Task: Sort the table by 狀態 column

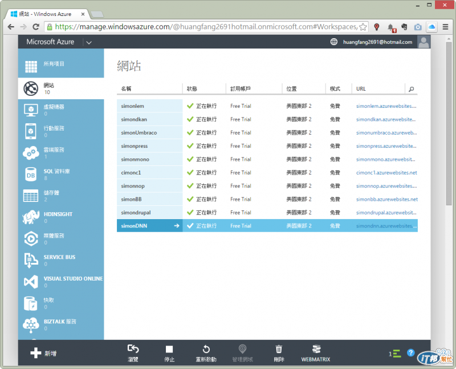Action: coord(192,89)
